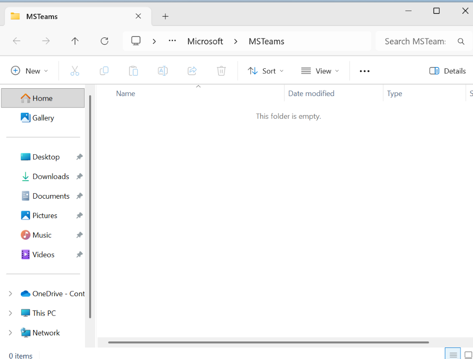This screenshot has height=359, width=473.
Task: Click the Delete trash icon
Action: [221, 71]
